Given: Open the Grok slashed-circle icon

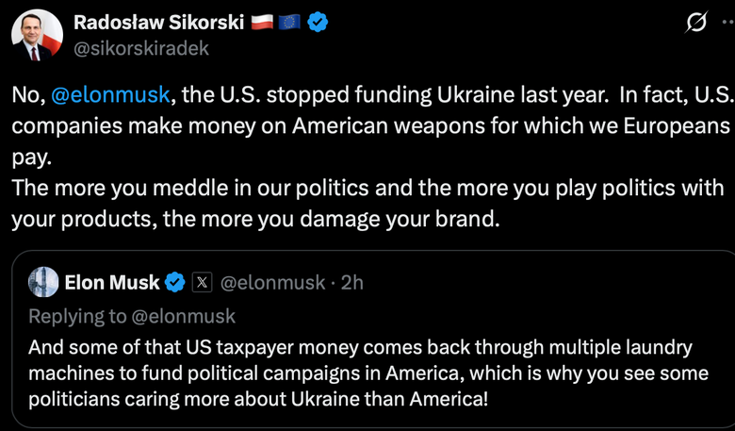Looking at the screenshot, I should pos(695,22).
